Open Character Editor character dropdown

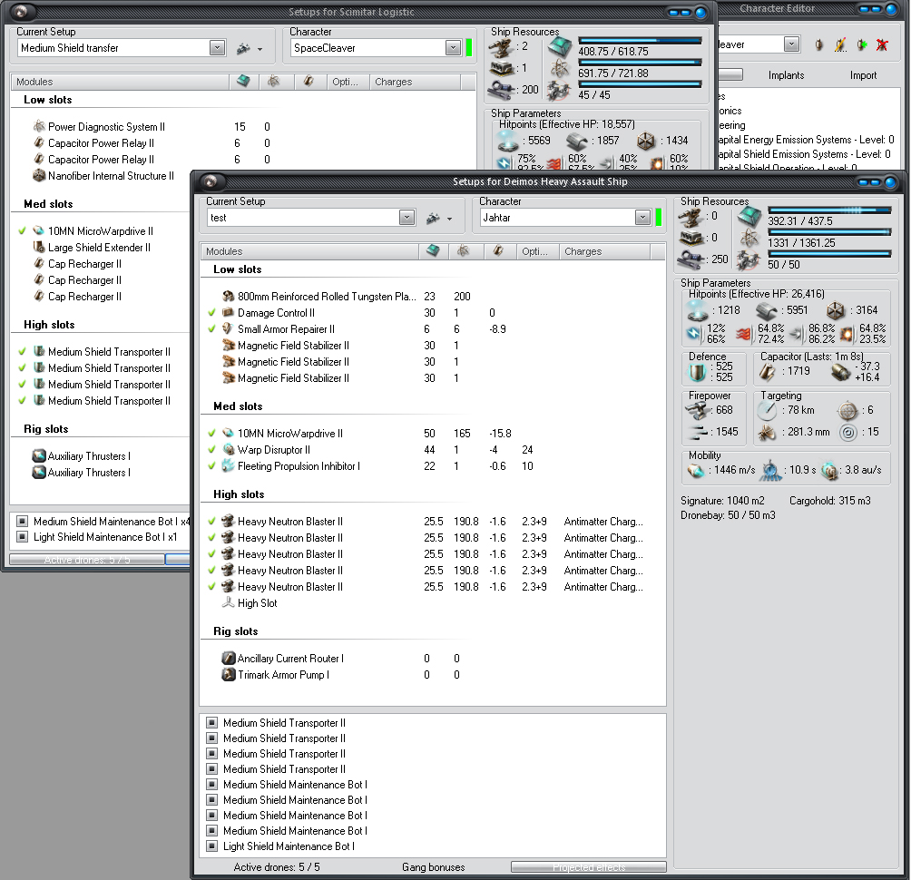791,44
